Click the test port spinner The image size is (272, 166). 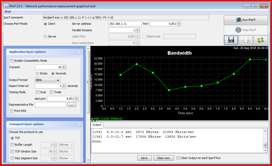pyautogui.click(x=63, y=99)
